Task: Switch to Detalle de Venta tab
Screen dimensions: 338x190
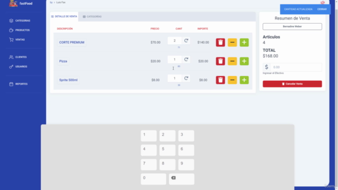Action: coord(64,16)
